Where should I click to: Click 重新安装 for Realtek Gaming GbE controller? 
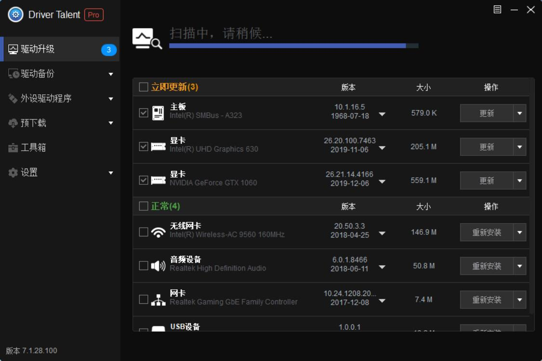[487, 299]
